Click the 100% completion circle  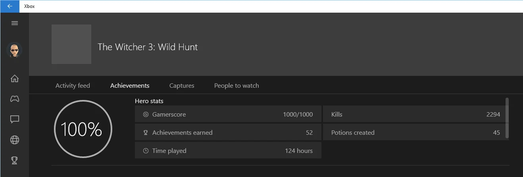83,129
